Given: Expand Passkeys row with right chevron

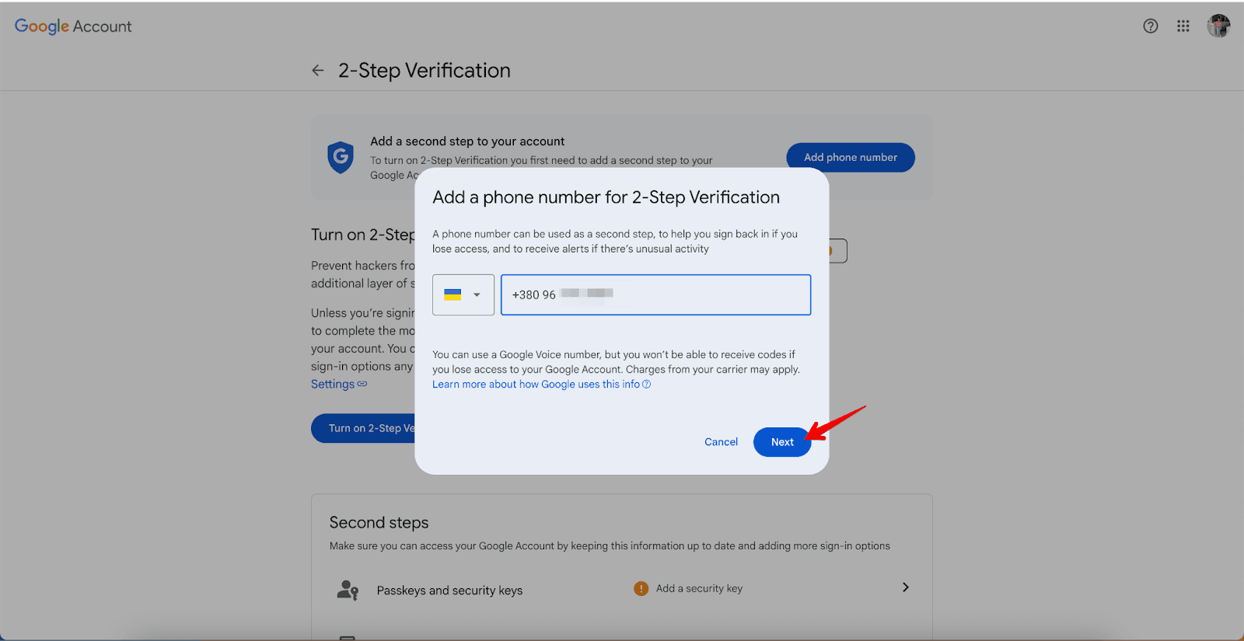Looking at the screenshot, I should [x=905, y=587].
